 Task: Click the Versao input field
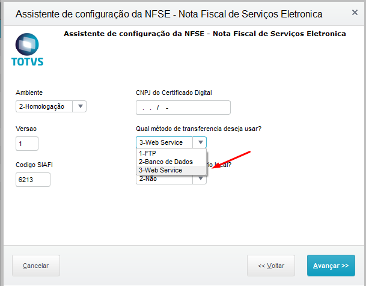(27, 144)
